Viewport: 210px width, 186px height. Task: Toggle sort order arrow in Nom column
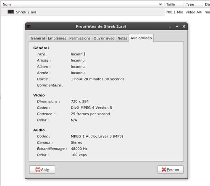[160, 4]
